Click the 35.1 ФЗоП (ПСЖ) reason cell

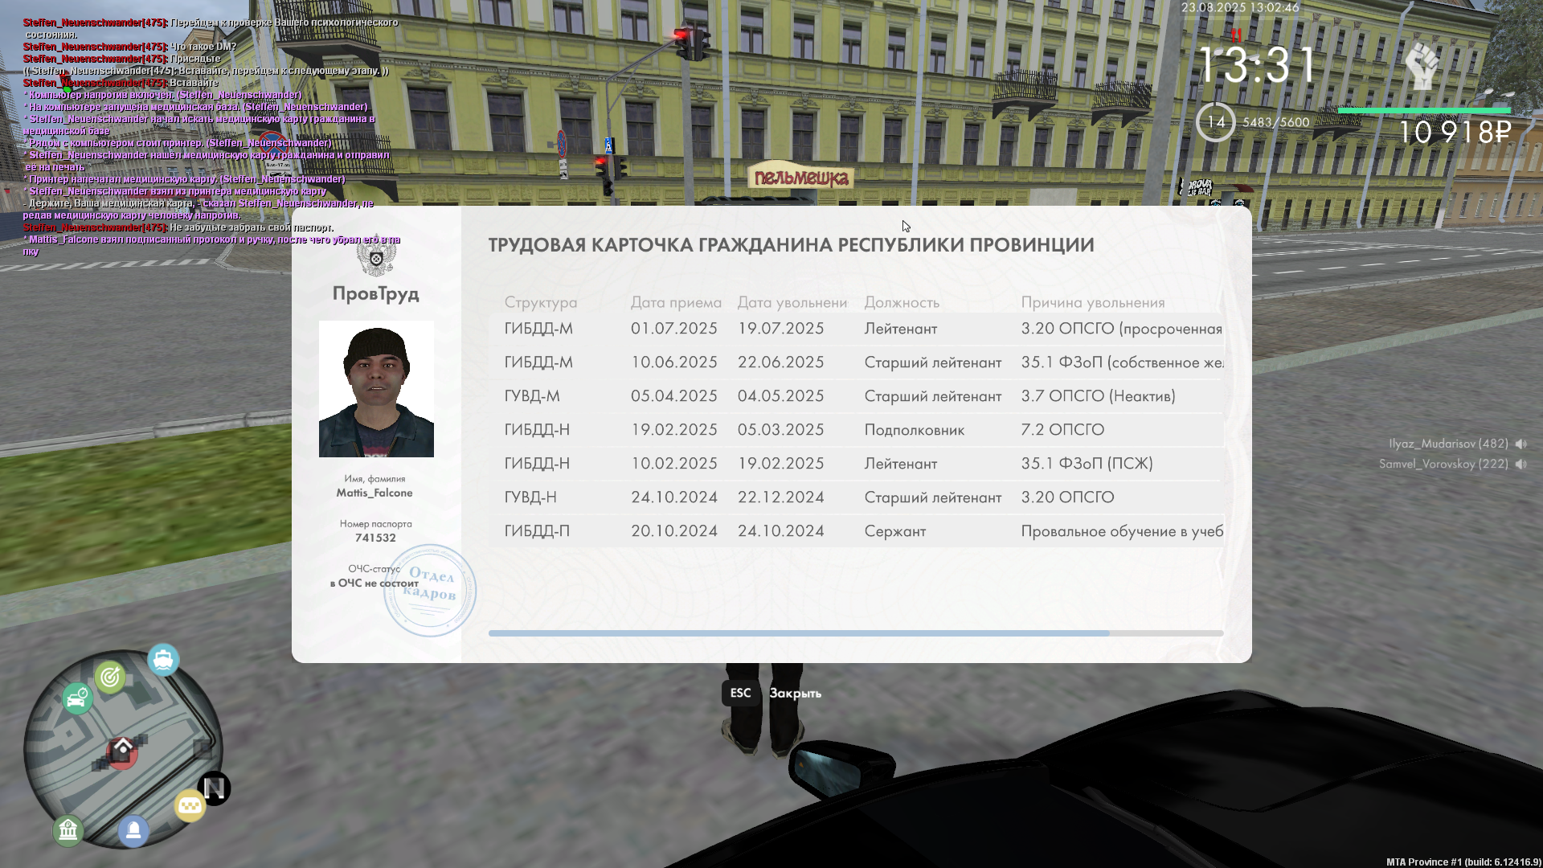click(1087, 464)
